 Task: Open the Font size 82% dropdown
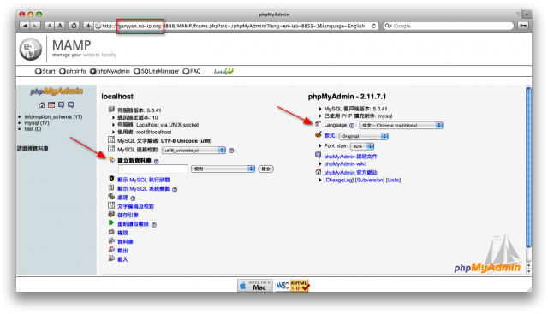pyautogui.click(x=362, y=146)
